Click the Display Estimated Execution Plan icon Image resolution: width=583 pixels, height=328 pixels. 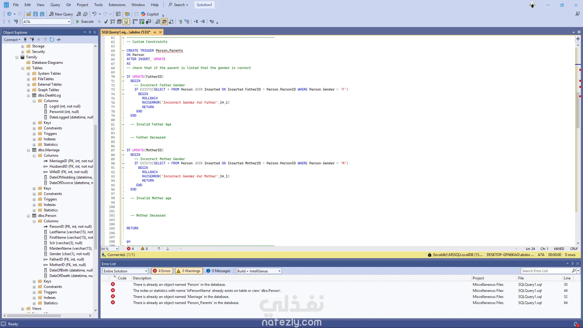(113, 22)
